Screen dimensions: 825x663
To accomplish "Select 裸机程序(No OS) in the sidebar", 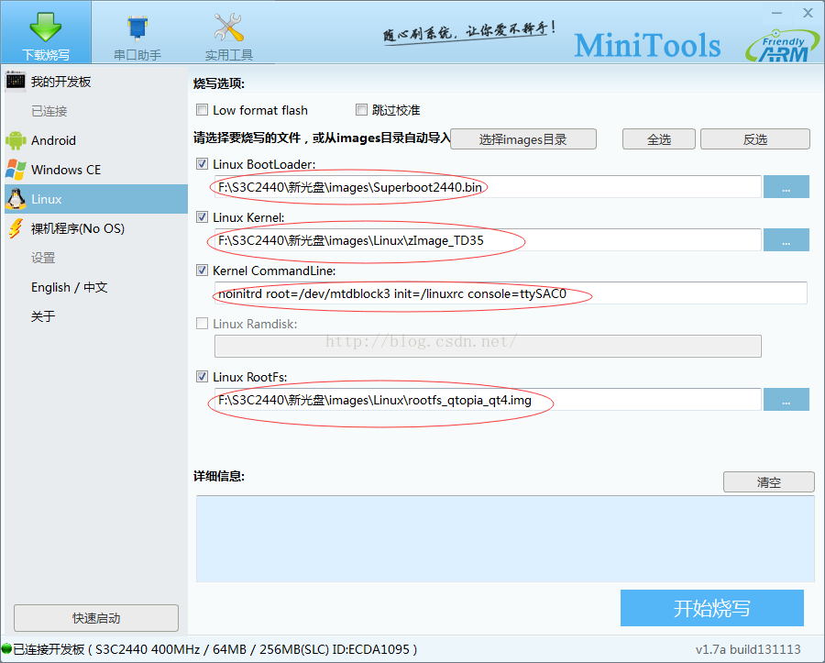I will [95, 228].
